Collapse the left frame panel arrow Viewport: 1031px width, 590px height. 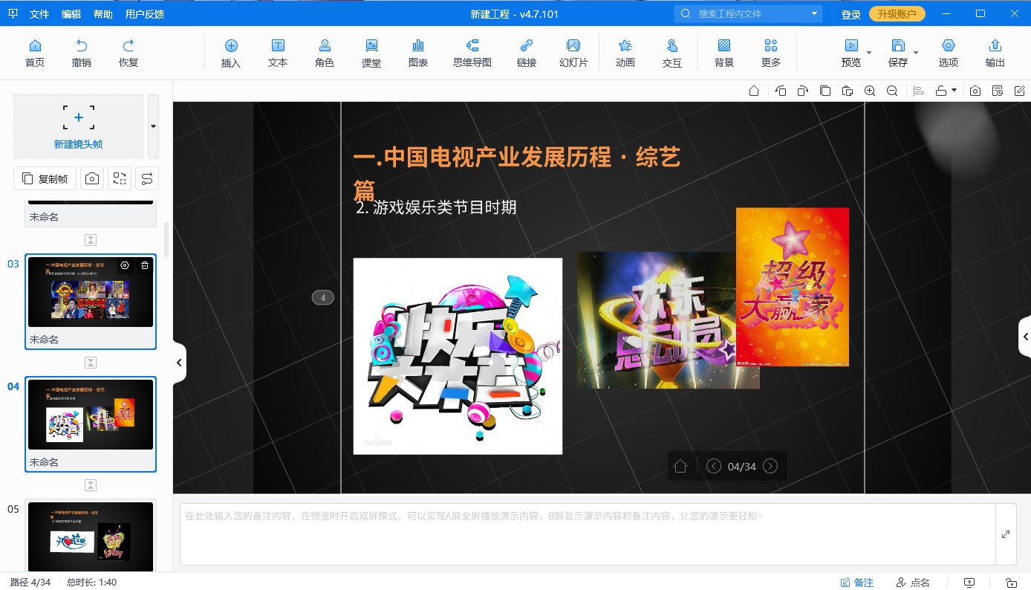click(179, 363)
